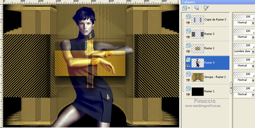Hide the Raster 1 layer
The height and width of the screenshot is (128, 255).
tap(188, 94)
